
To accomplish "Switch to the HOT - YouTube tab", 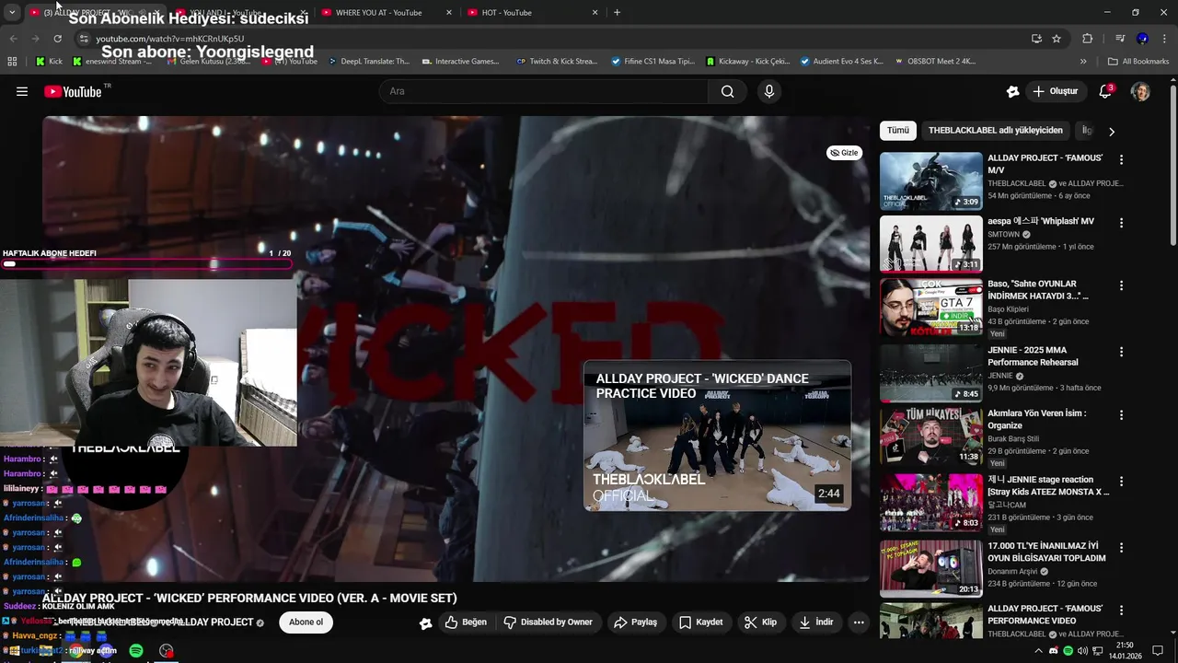I will tap(525, 12).
